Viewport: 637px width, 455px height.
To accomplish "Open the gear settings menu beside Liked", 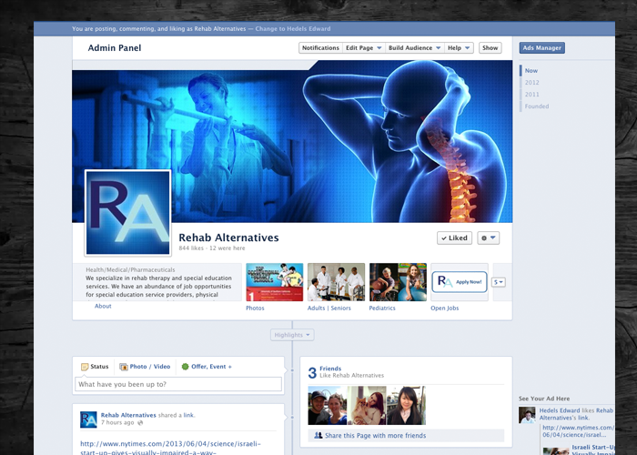I will (x=489, y=238).
